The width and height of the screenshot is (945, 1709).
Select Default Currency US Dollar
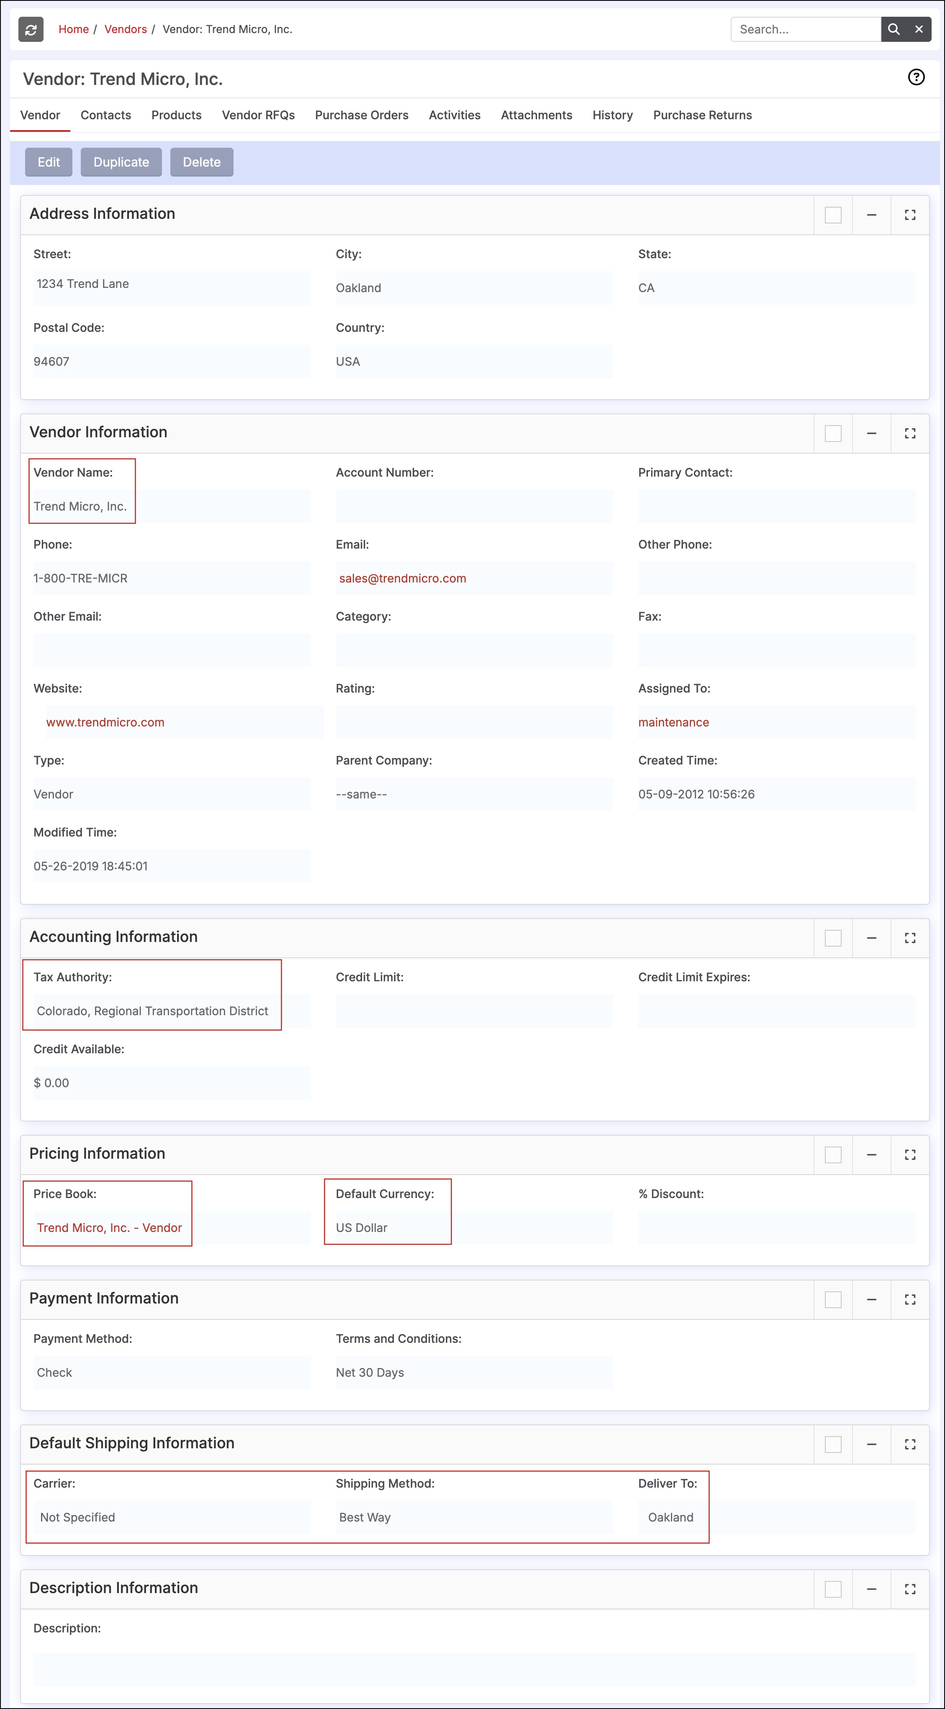click(362, 1228)
